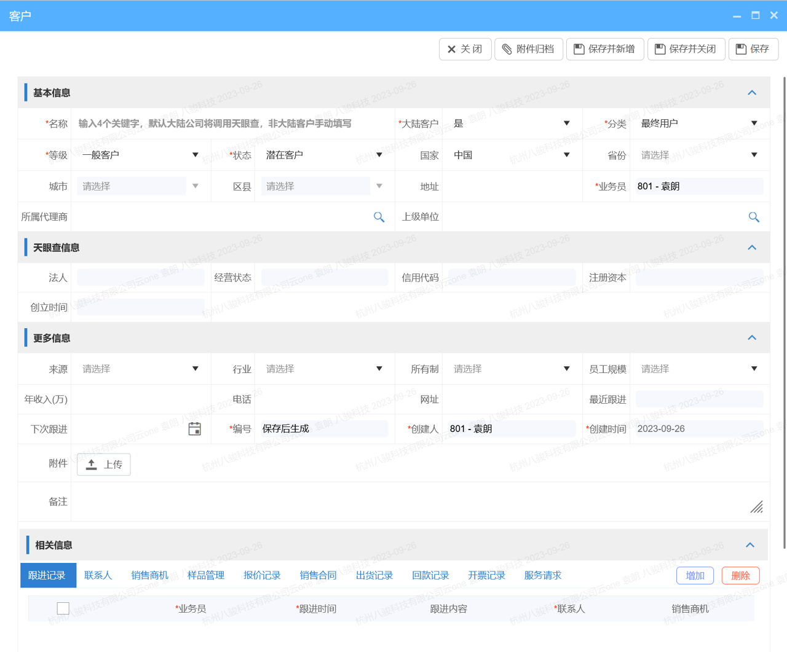Click the search magnifier next to 所属代理商
Screen dimensions: 787x652
click(379, 216)
